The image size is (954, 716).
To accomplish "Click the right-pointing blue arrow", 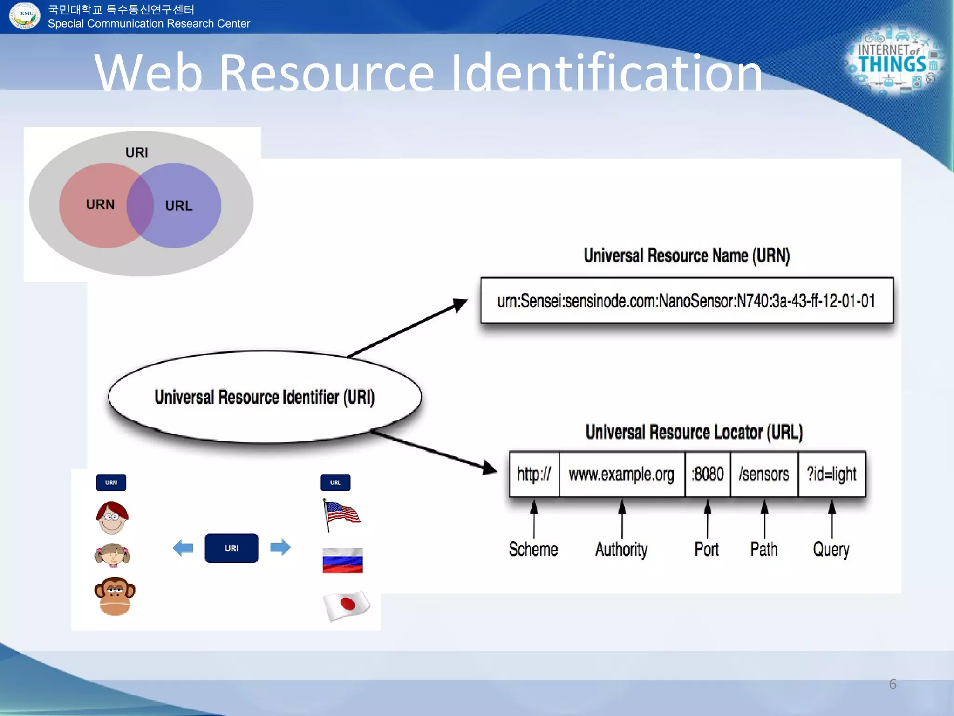I will pyautogui.click(x=280, y=547).
